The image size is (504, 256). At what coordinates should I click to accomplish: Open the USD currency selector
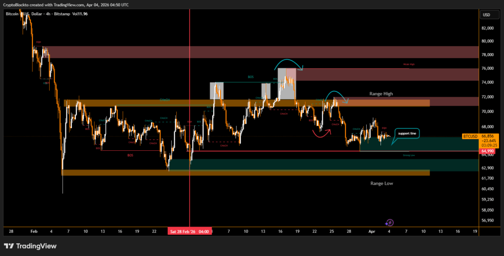(x=486, y=15)
